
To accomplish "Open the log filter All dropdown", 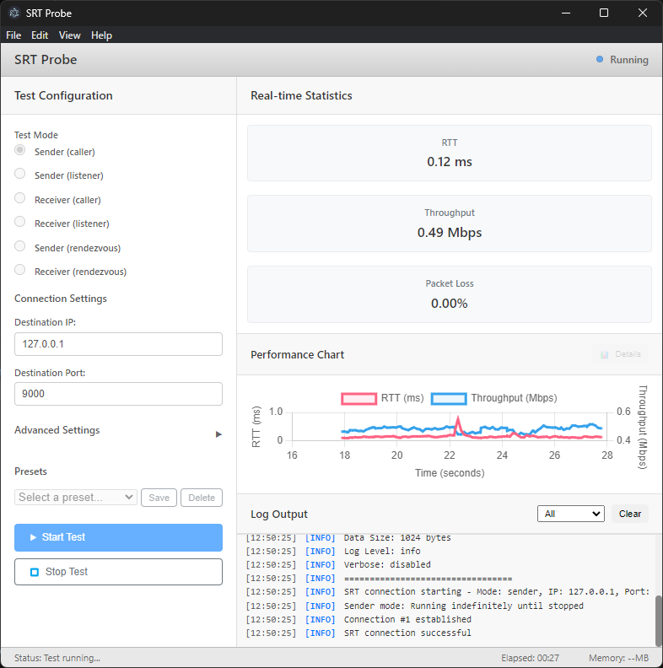I will point(570,514).
